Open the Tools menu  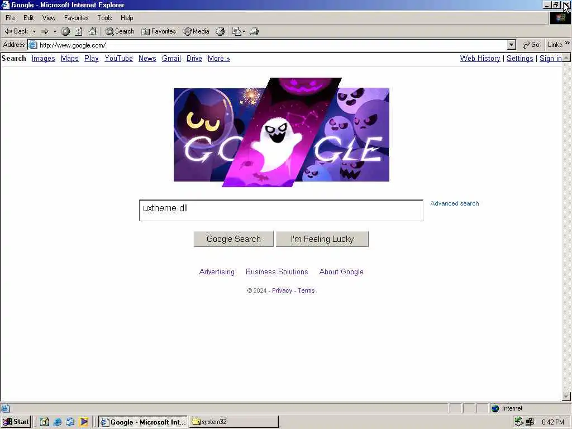coord(104,18)
